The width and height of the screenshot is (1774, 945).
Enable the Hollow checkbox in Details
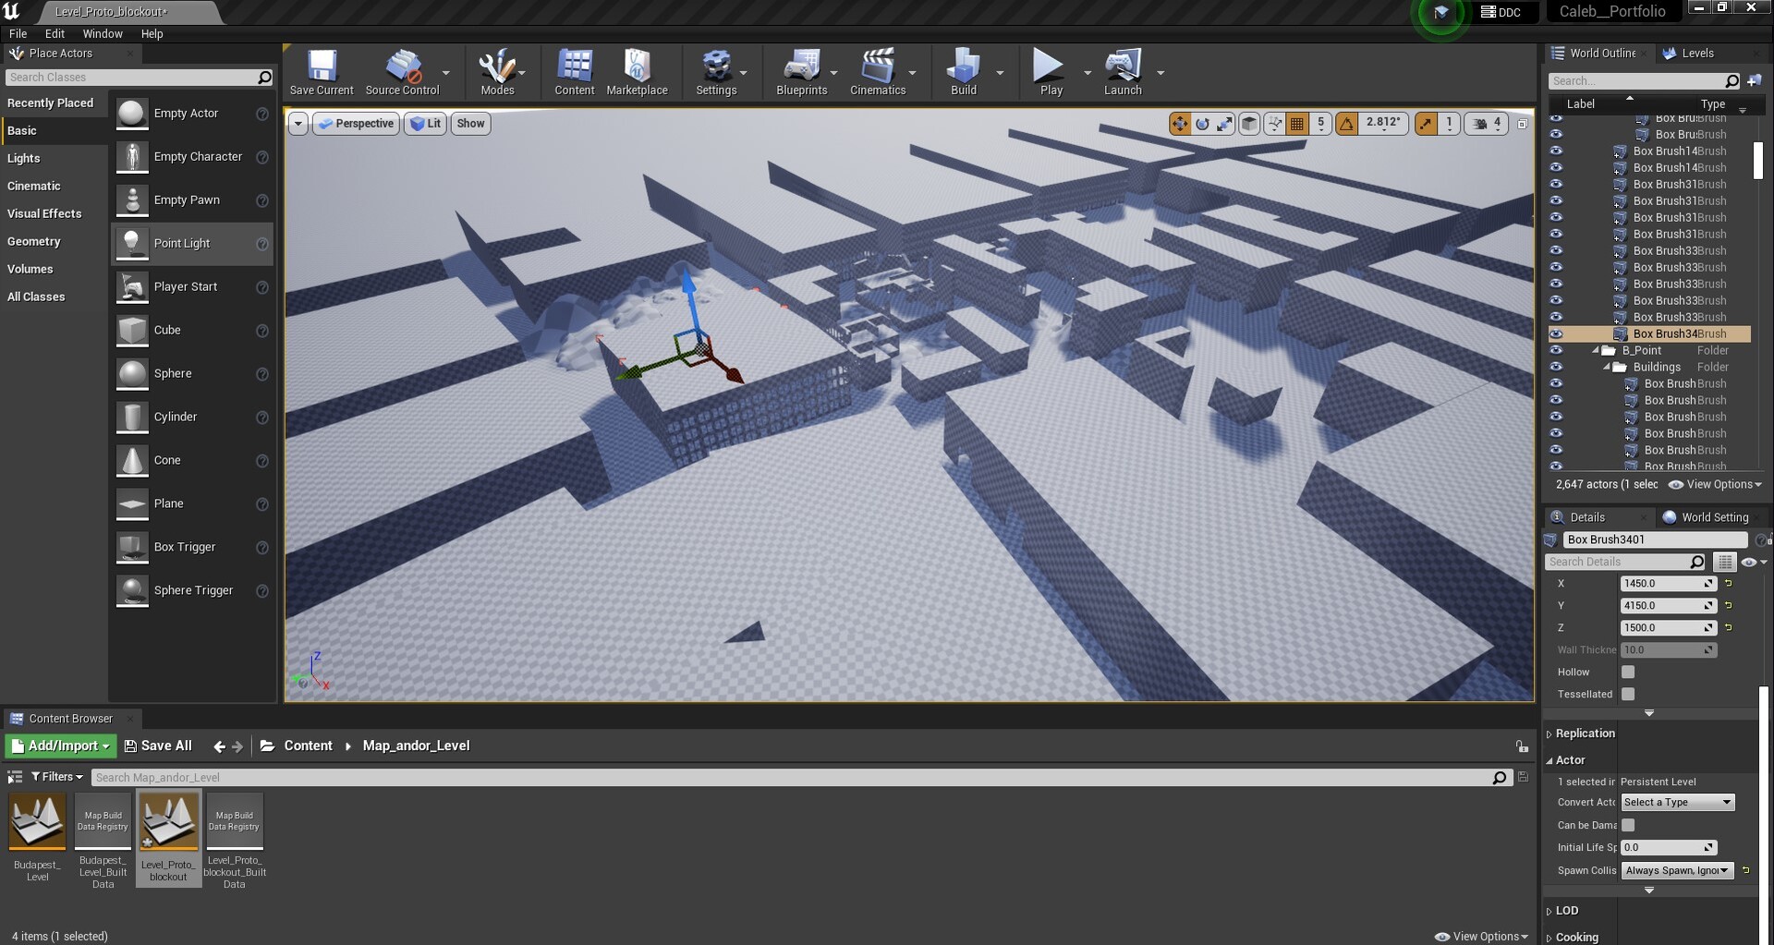click(1628, 672)
